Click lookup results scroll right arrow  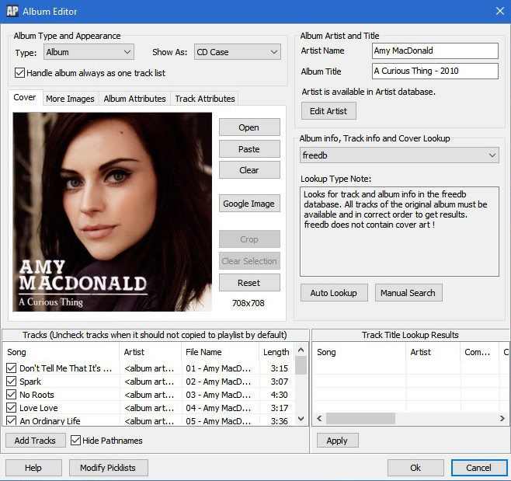click(502, 418)
